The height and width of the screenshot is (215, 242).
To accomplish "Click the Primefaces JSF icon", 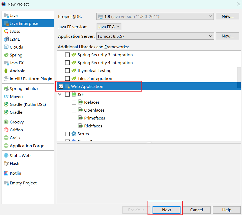I will pyautogui.click(x=80, y=118).
